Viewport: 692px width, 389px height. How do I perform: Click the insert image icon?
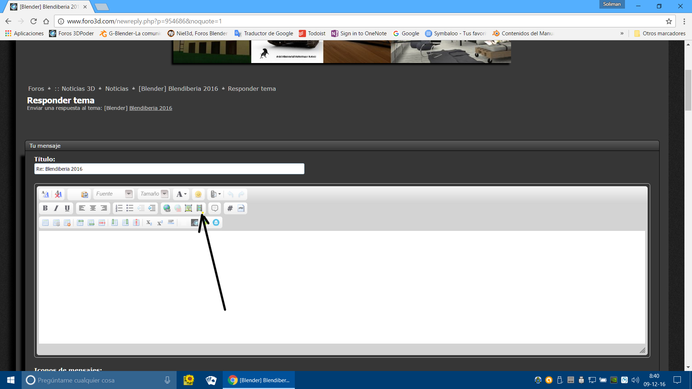pos(188,208)
